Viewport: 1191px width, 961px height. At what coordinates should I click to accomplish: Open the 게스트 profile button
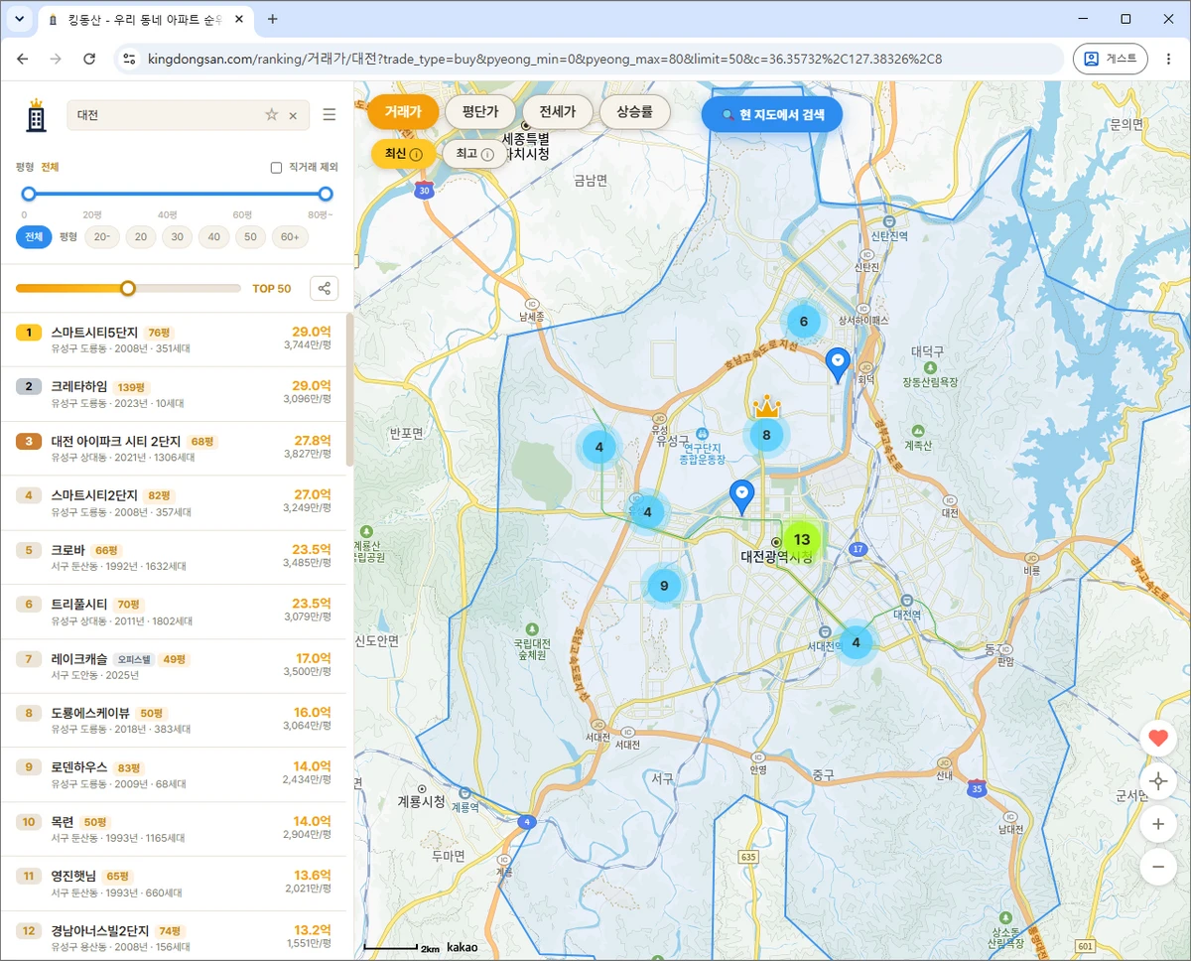point(1111,59)
